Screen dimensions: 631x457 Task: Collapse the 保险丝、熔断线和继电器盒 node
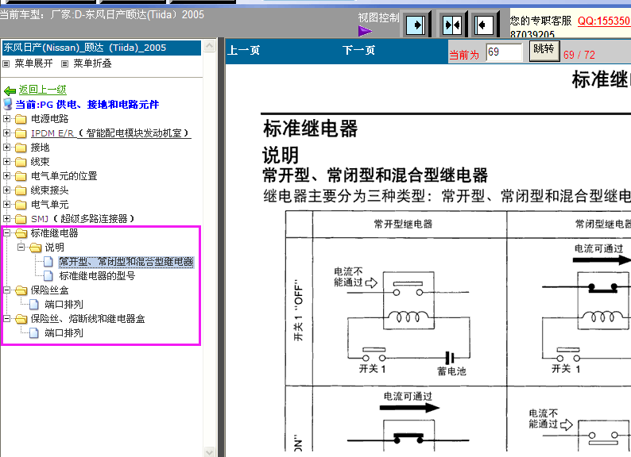pos(6,318)
